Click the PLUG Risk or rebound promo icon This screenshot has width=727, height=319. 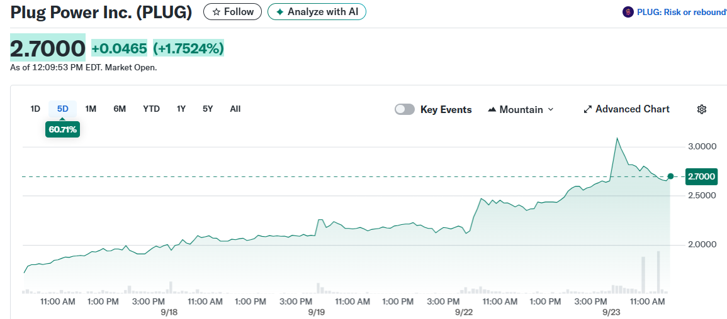coord(628,12)
